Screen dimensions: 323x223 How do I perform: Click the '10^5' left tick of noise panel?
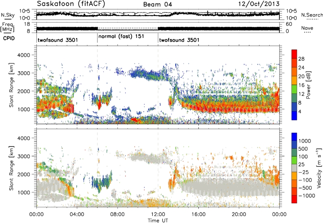[25, 11]
